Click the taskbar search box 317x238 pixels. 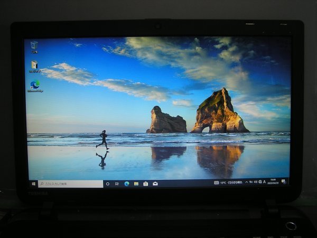tap(71, 184)
